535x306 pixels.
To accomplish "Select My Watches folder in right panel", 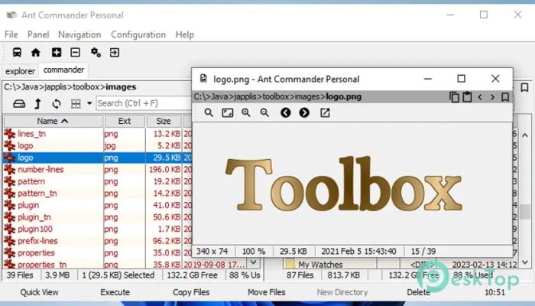I will tap(401, 265).
